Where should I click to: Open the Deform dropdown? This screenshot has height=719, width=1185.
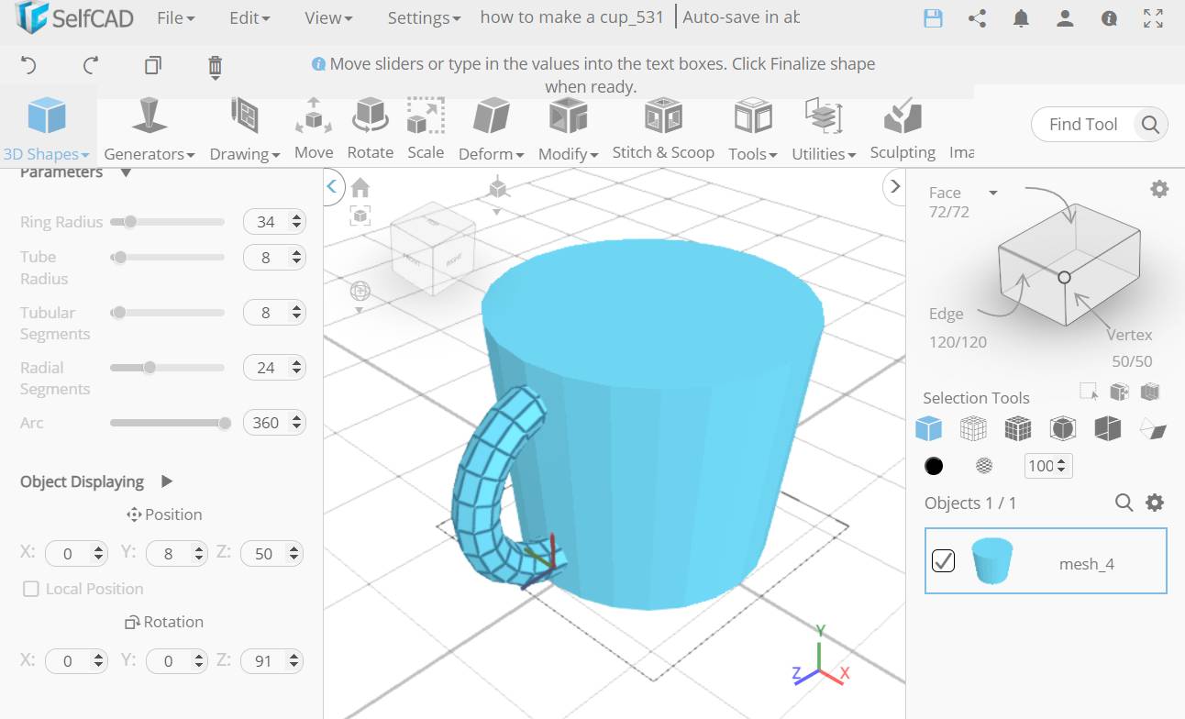491,128
